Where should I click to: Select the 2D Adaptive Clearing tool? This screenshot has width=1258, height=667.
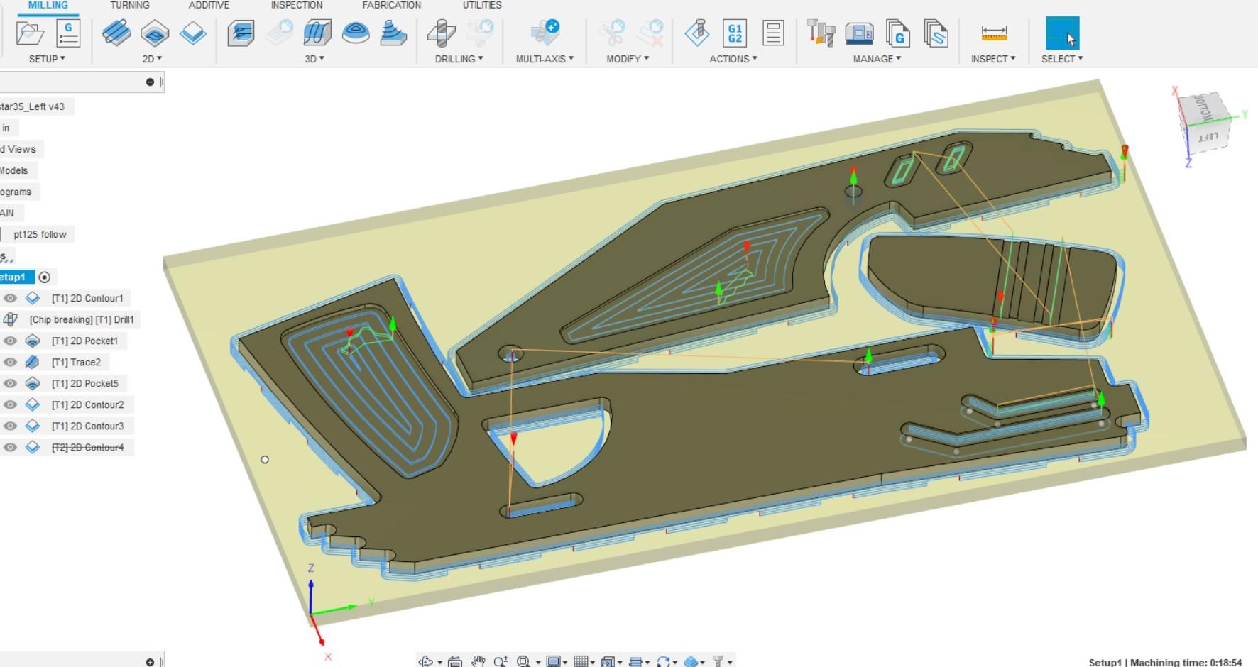(116, 33)
